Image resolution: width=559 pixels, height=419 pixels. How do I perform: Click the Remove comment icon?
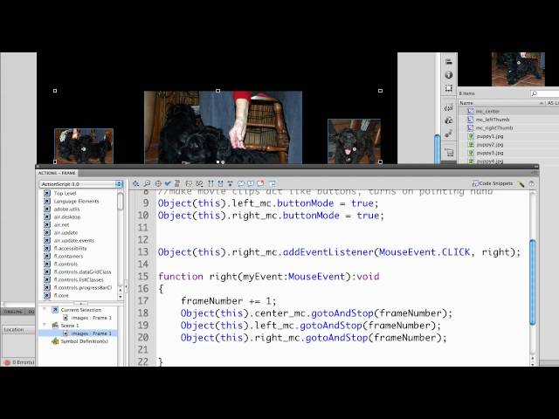[261, 184]
